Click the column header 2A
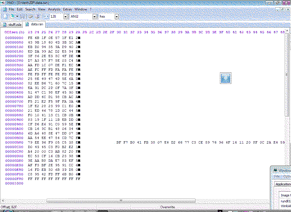291x212 pixels. point(78,32)
